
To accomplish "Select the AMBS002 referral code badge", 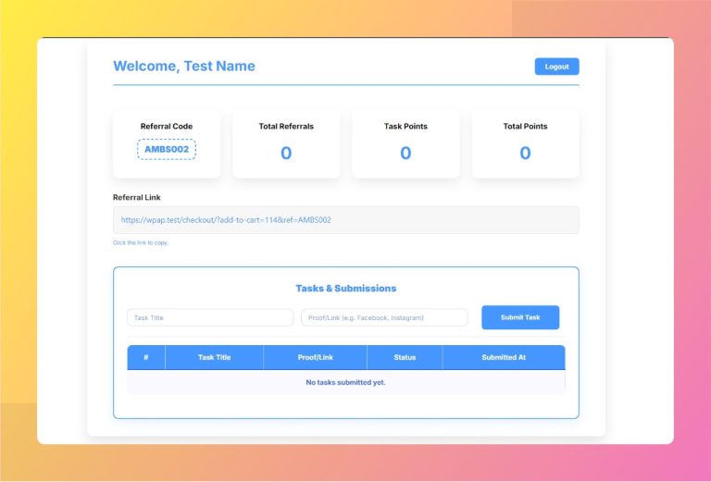I will click(x=167, y=149).
